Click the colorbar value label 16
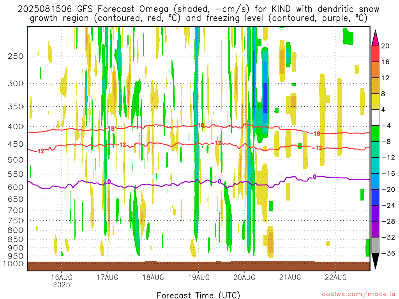 (385, 62)
